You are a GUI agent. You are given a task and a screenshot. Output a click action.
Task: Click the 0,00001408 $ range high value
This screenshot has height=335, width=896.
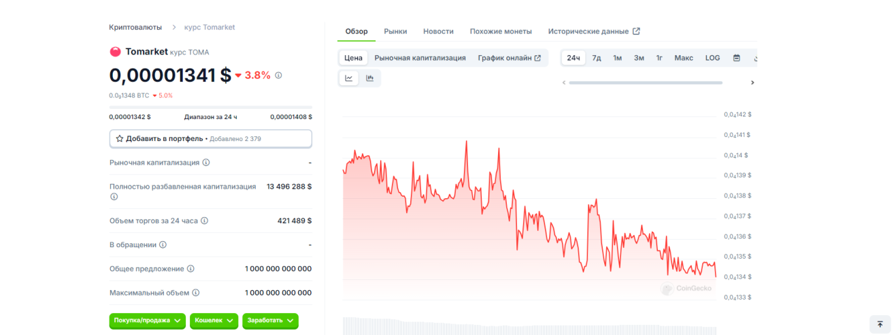pos(291,117)
